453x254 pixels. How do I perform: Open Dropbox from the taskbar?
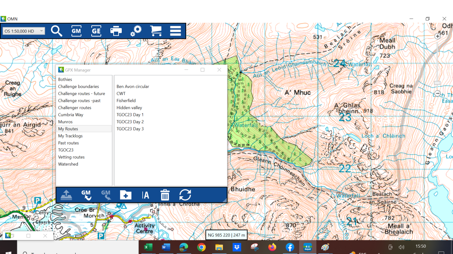pyautogui.click(x=236, y=247)
